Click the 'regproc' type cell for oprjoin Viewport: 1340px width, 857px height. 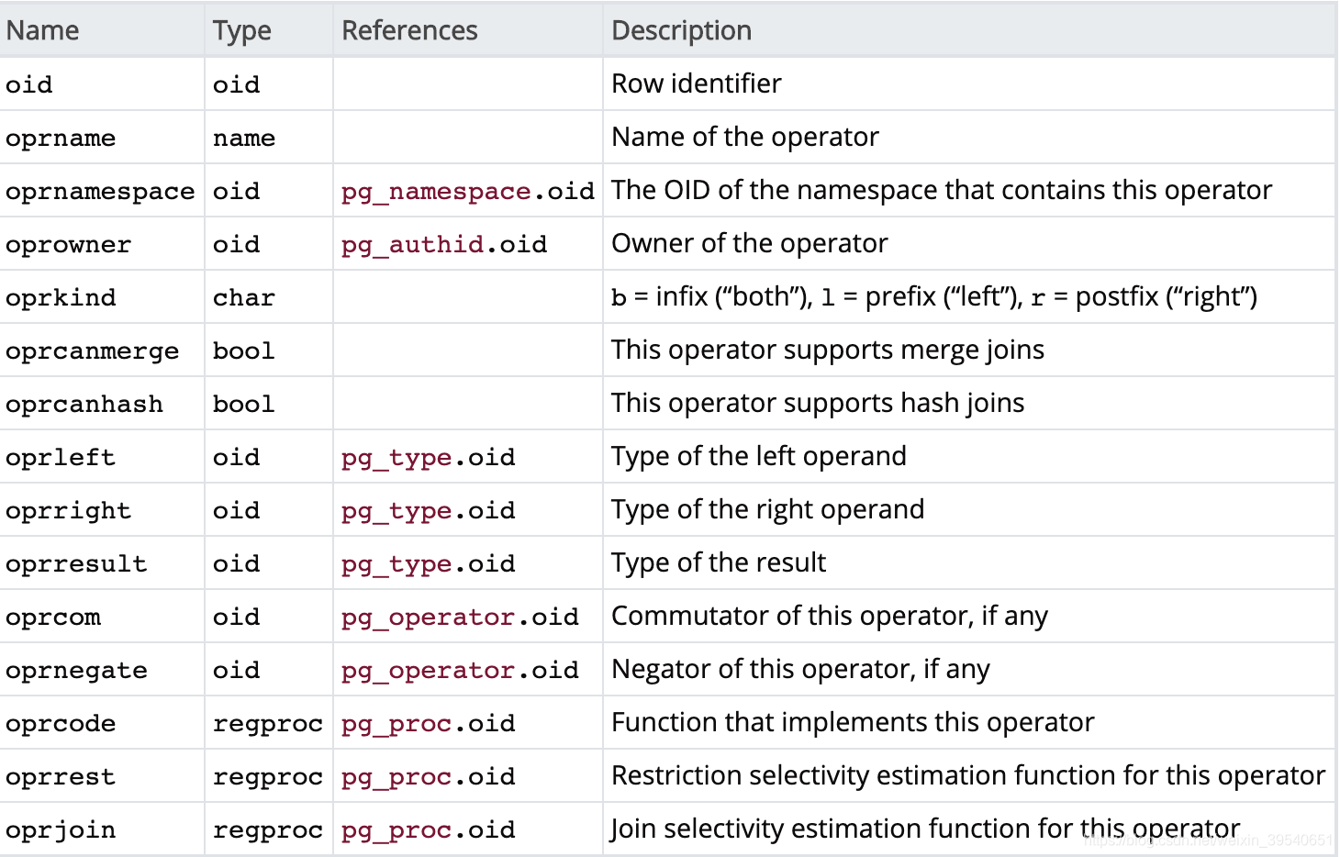click(x=268, y=830)
